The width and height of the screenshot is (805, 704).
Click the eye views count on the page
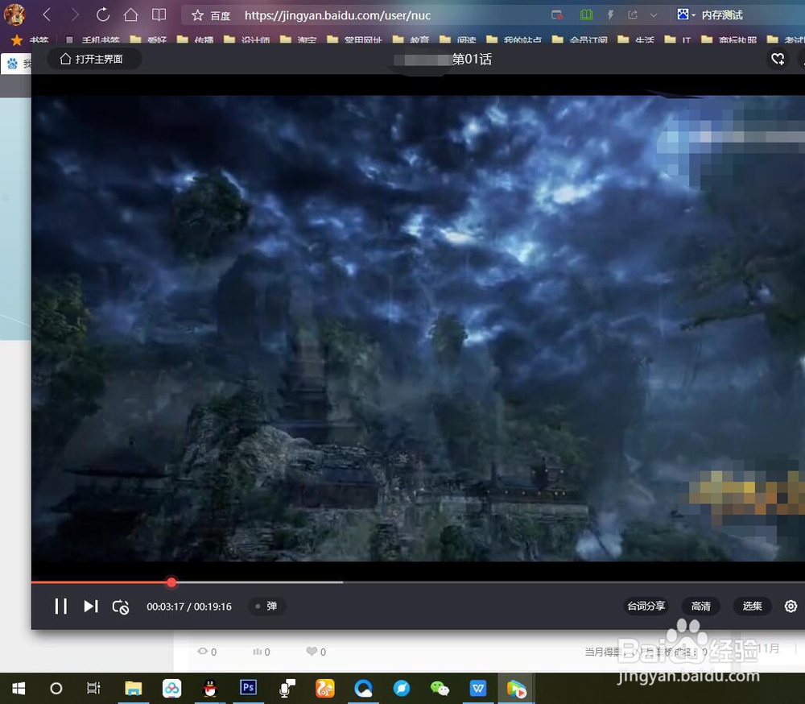tap(207, 652)
